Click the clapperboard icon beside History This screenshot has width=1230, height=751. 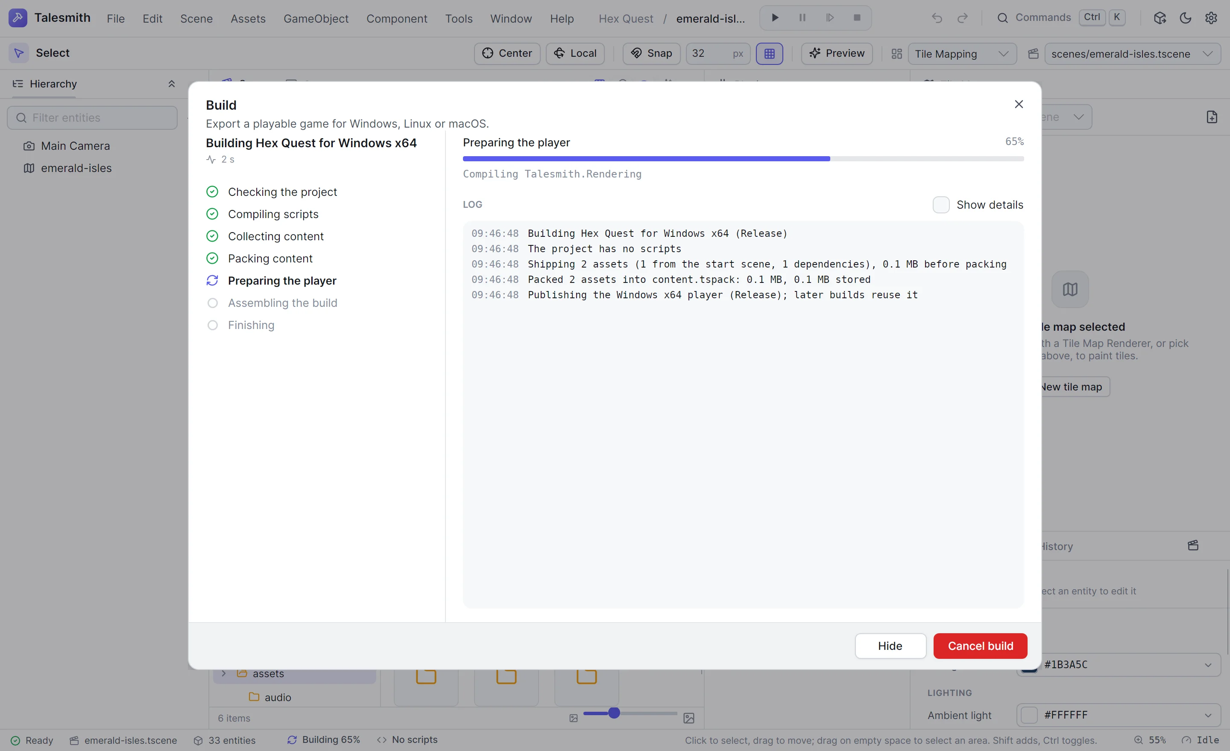click(x=1193, y=546)
